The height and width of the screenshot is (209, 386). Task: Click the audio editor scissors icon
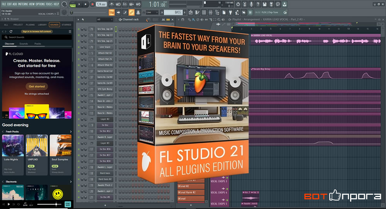[245, 4]
